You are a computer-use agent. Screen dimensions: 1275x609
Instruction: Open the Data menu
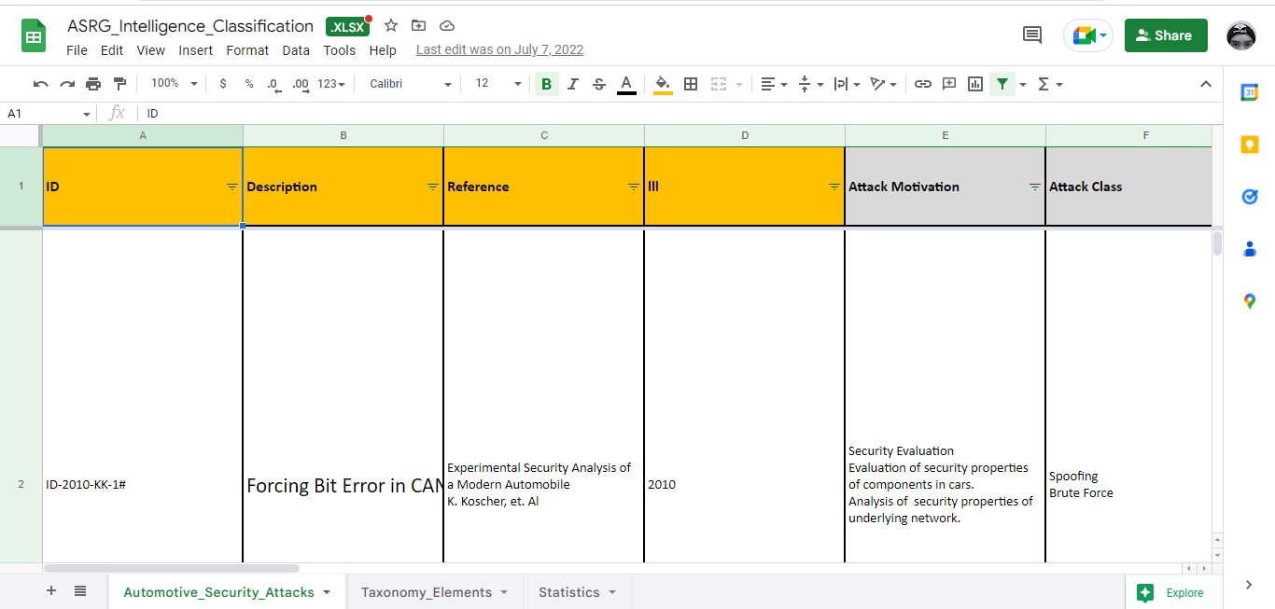296,50
